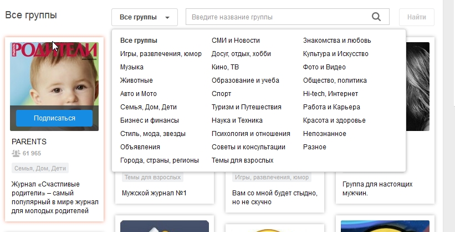Viewport: 455px width, 232px height.
Task: Choose Города, страны, регионы category
Action: point(159,160)
